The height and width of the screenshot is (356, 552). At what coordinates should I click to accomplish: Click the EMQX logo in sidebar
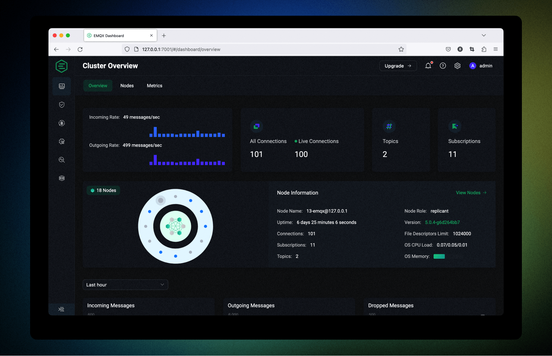62,66
